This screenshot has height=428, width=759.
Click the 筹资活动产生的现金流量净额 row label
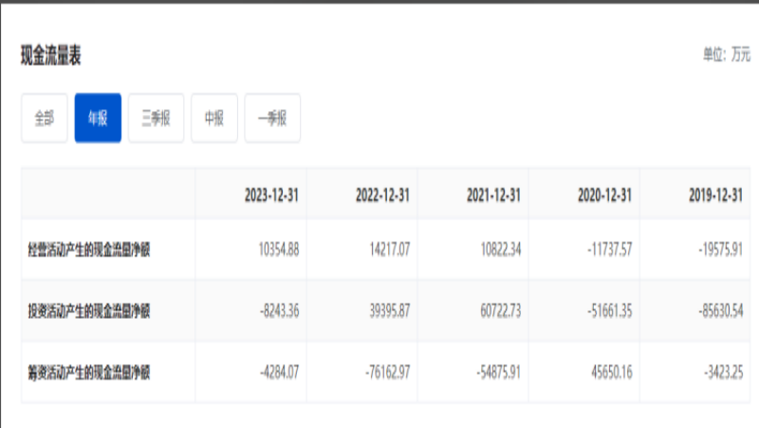[89, 373]
